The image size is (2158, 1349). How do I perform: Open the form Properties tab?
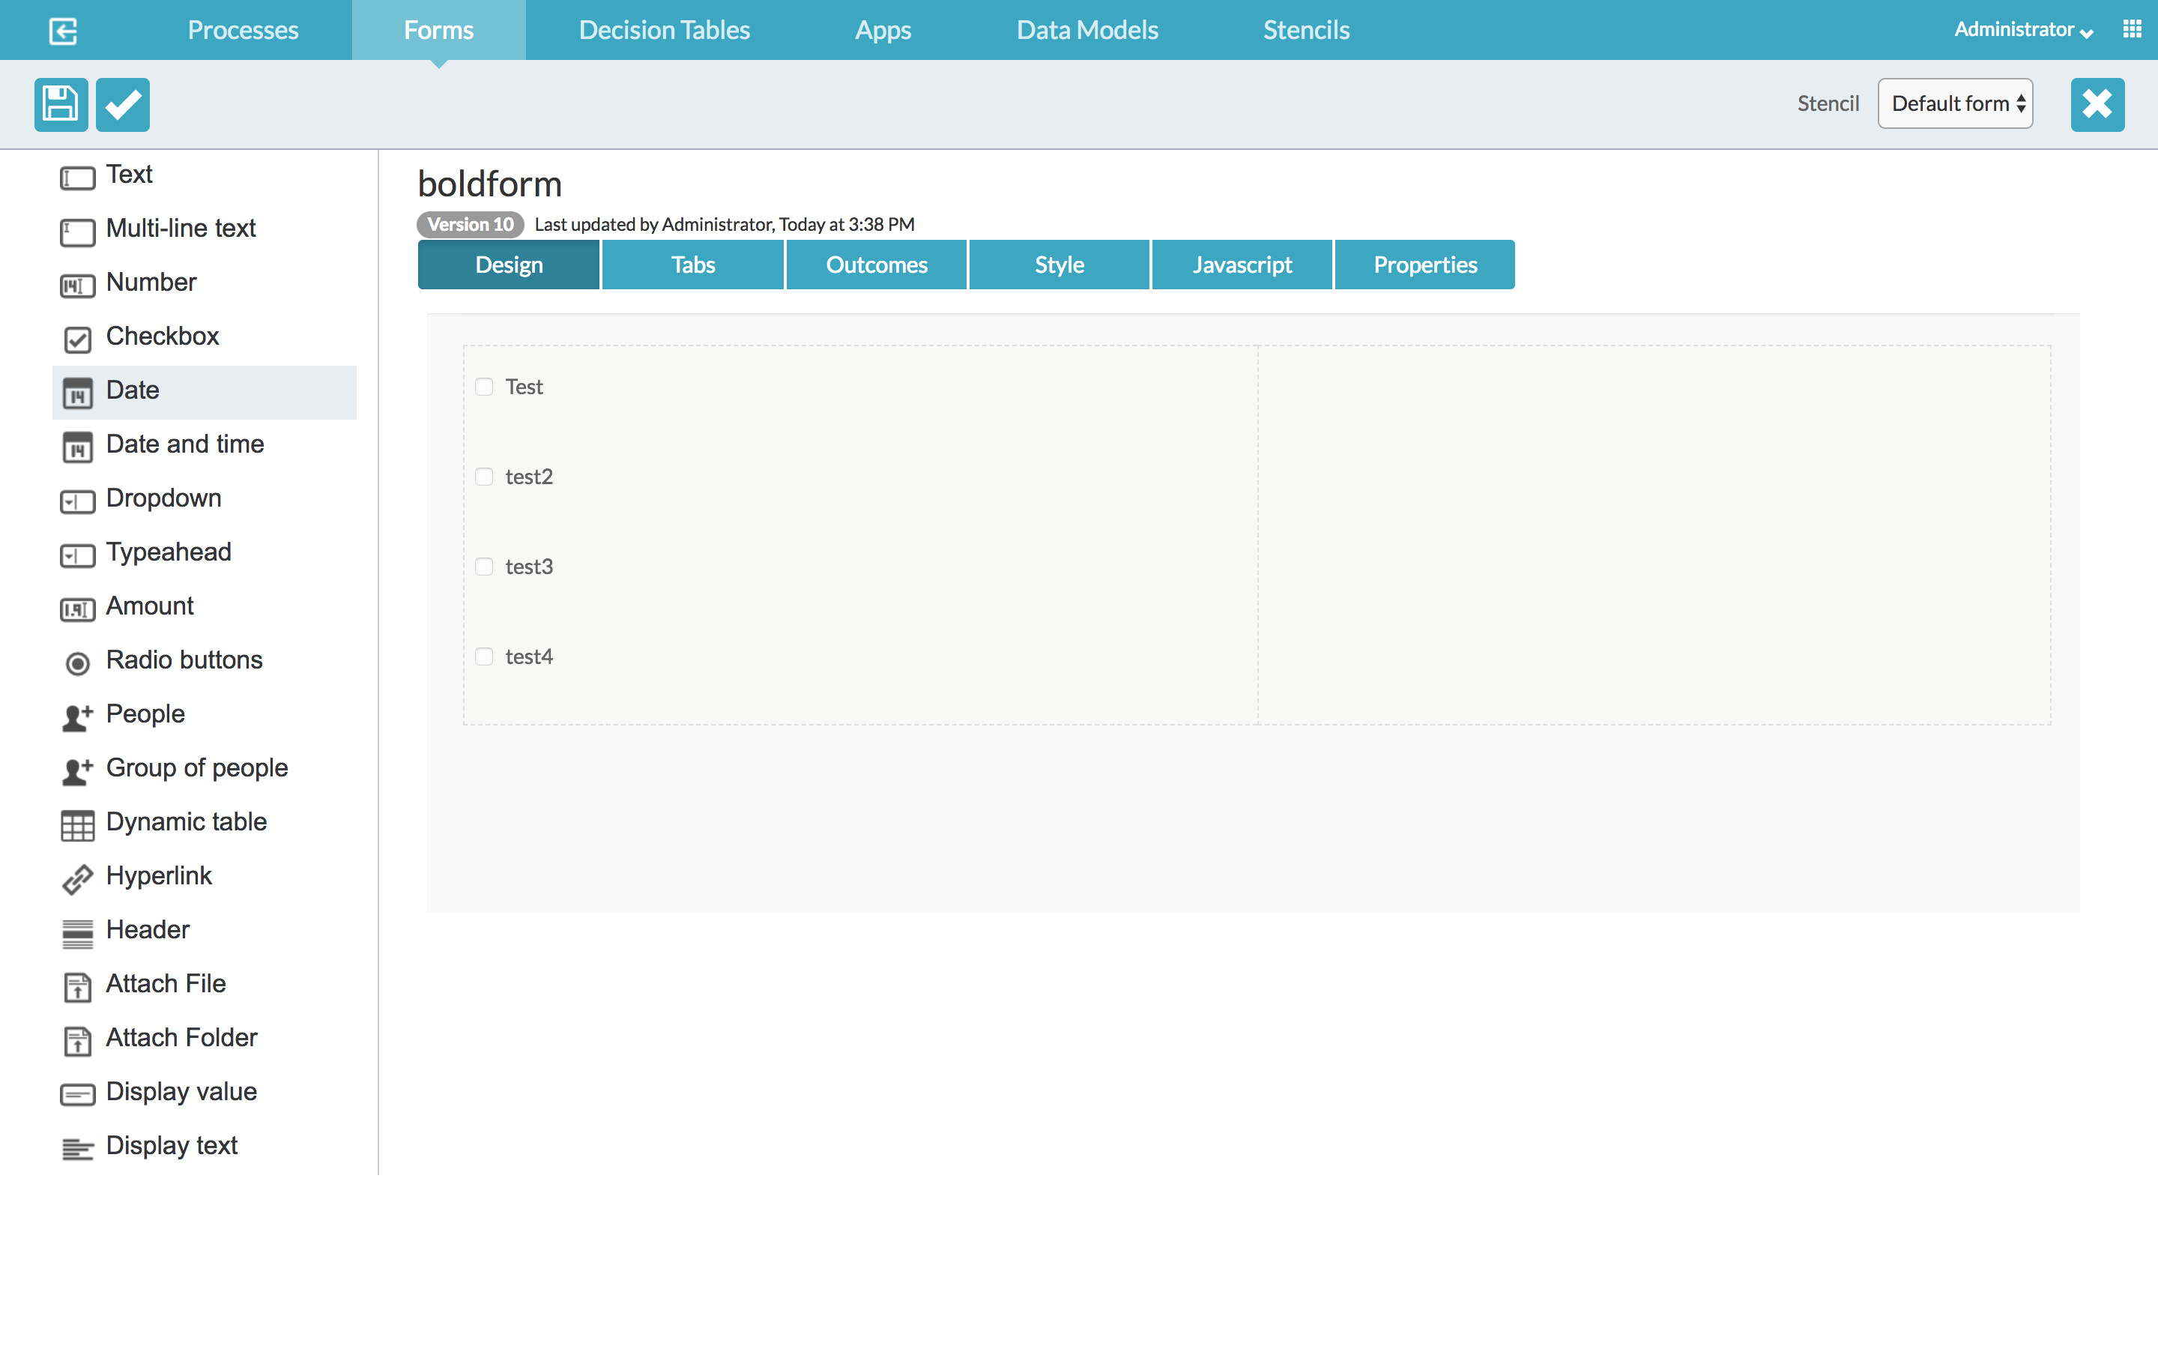(1425, 265)
